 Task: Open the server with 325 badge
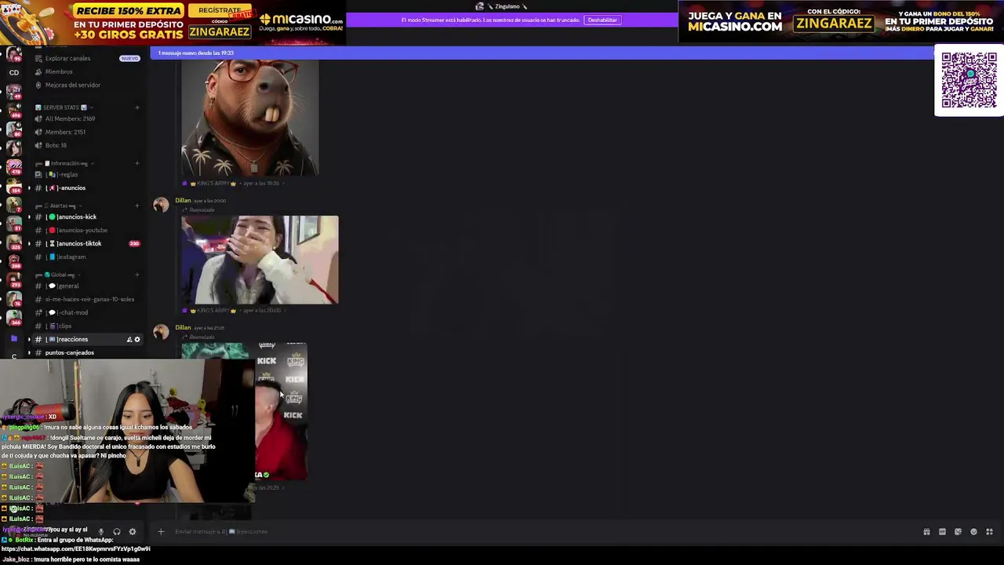[13, 241]
